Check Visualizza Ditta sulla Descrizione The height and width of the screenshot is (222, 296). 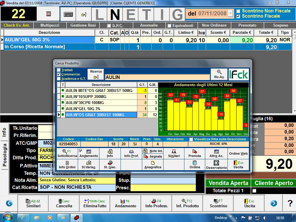pyautogui.click(x=191, y=139)
